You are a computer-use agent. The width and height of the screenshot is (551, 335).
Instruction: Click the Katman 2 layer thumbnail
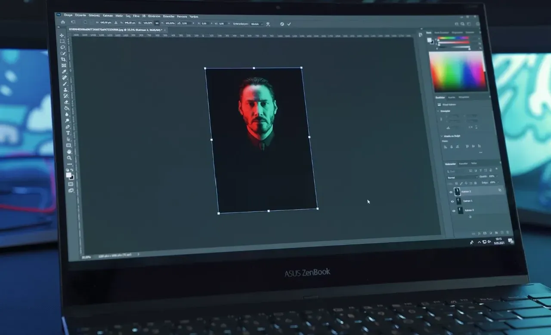457,192
